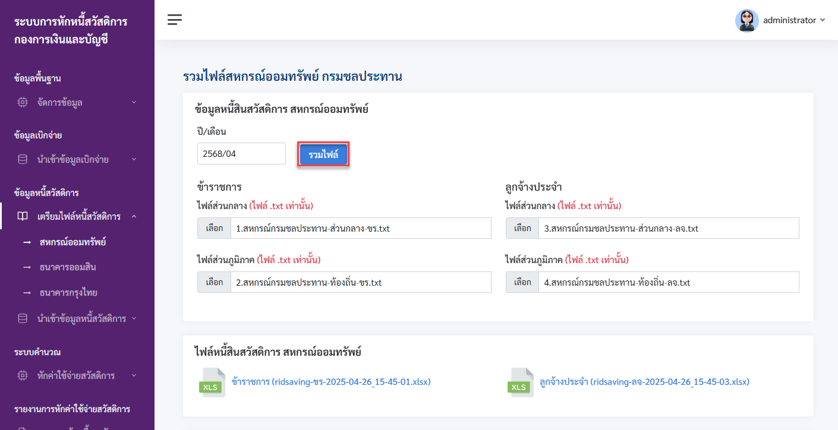Click the arrow icon beside ธนาคารกรุงไทย
The height and width of the screenshot is (430, 838).
(x=27, y=293)
